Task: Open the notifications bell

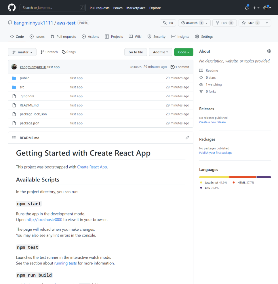Action: tap(247, 8)
